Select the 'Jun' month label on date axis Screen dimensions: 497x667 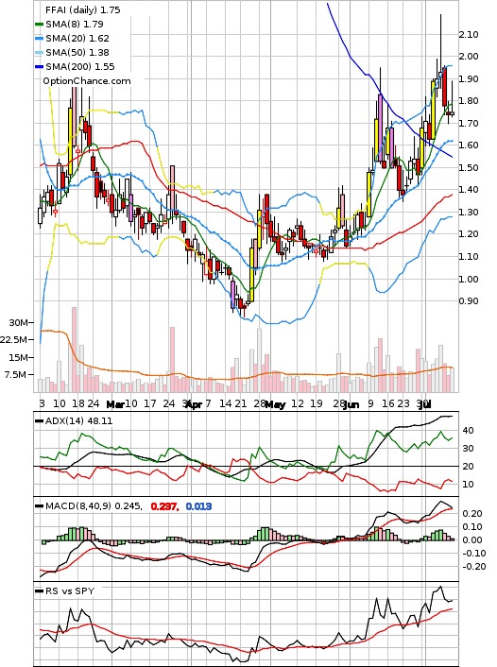pos(351,404)
